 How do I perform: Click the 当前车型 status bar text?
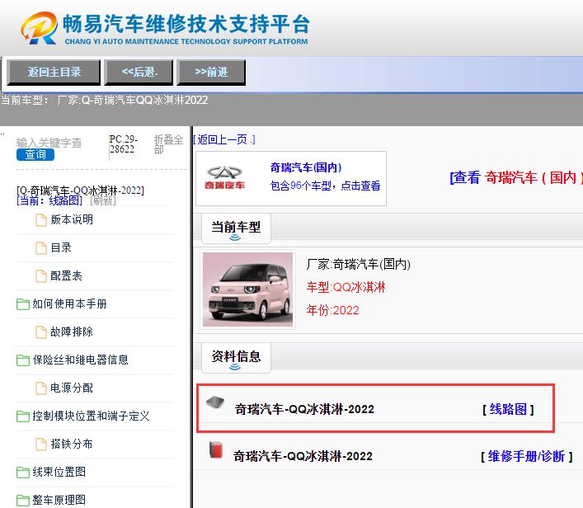(105, 100)
